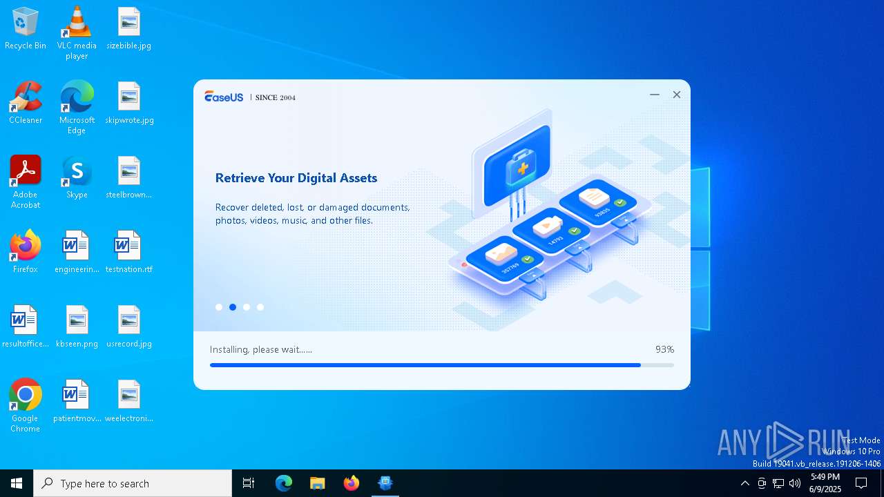Select the resultoffice Word document
The height and width of the screenshot is (497, 884).
(26, 327)
